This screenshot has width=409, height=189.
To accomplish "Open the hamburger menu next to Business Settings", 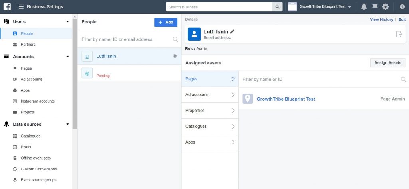I will (x=21, y=7).
